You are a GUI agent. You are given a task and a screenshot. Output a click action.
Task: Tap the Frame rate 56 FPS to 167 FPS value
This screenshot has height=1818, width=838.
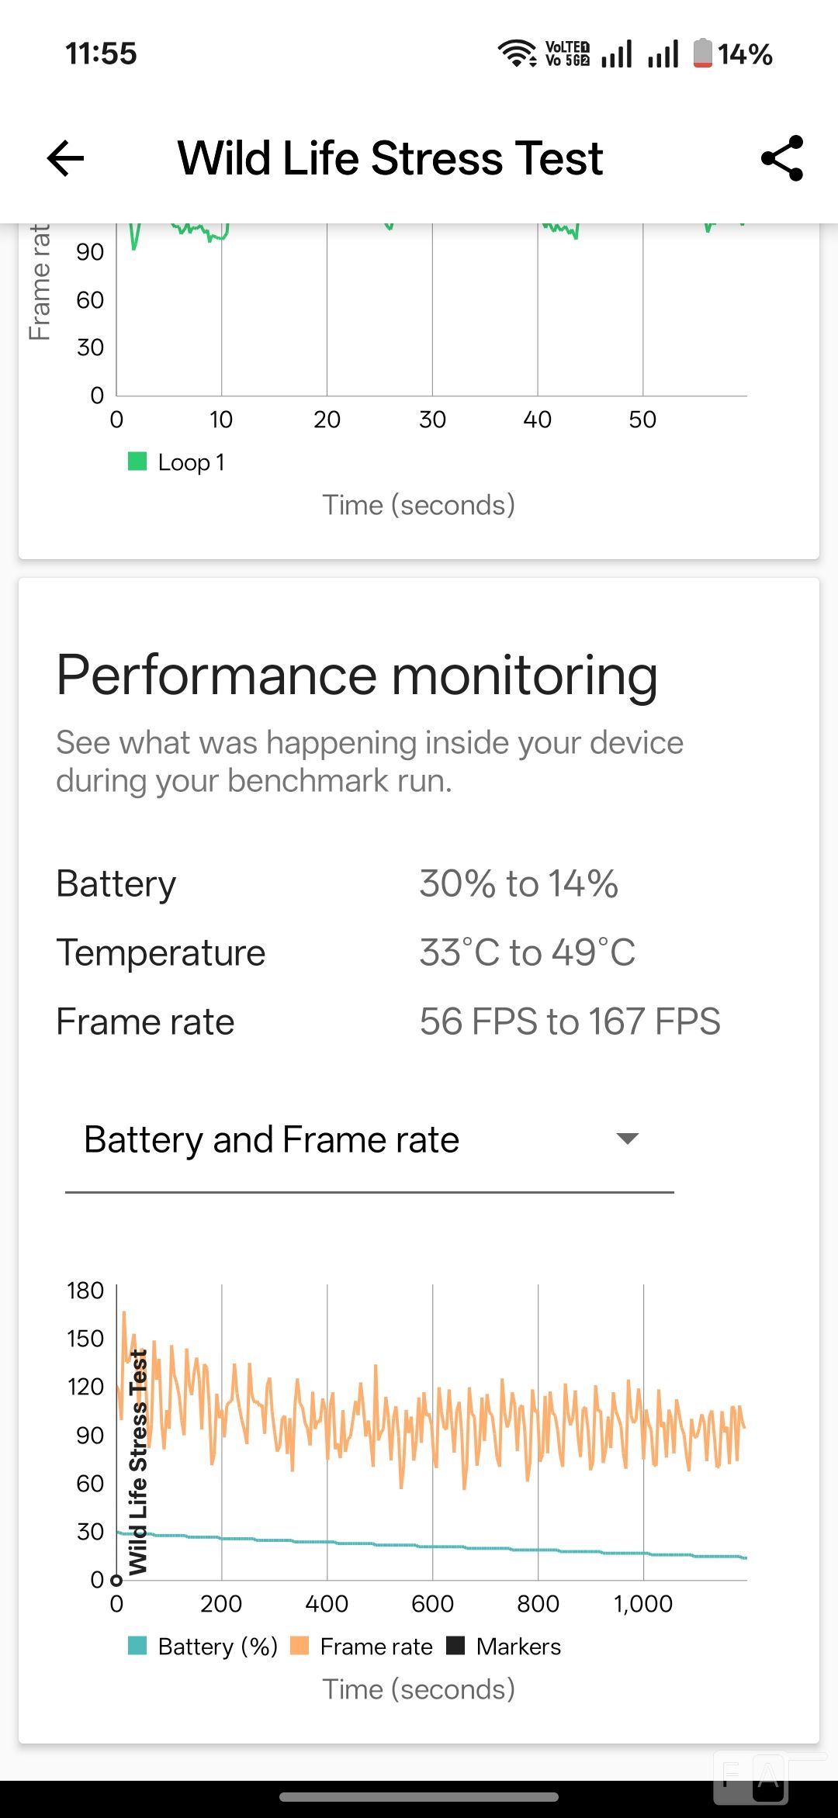pos(570,1021)
